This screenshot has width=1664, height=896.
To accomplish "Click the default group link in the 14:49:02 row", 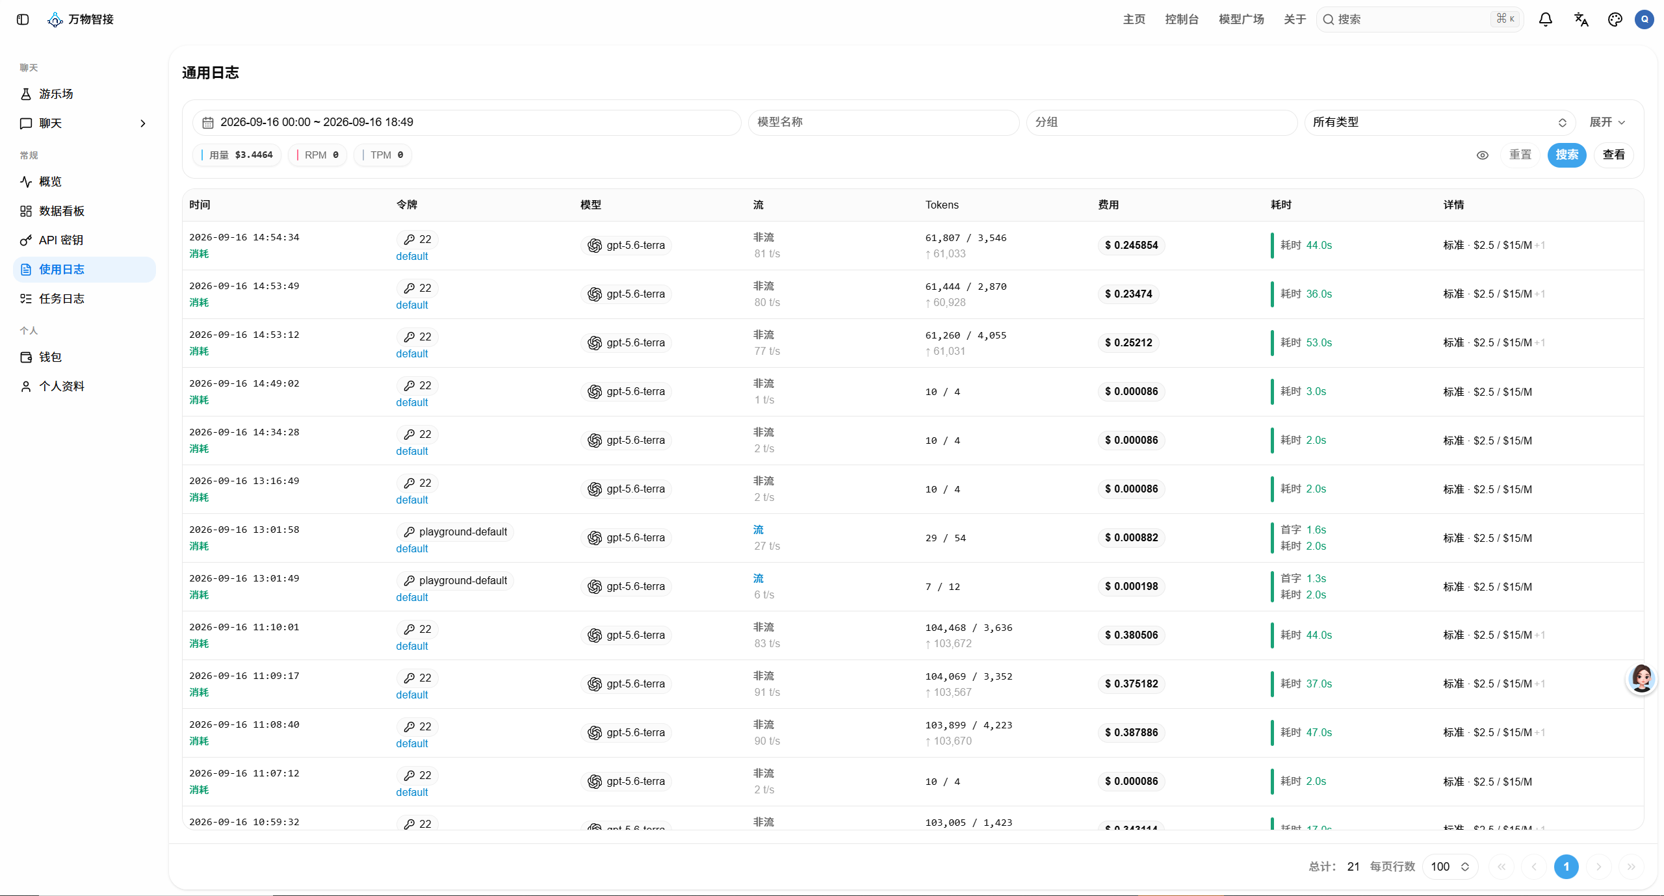I will coord(412,403).
